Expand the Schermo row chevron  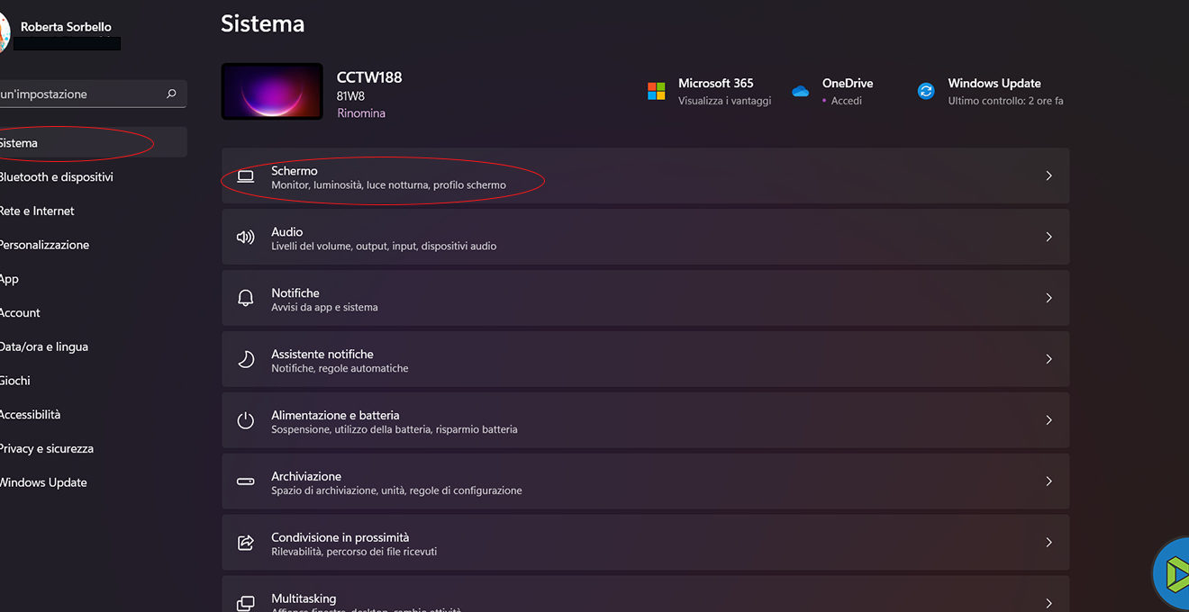[1048, 176]
